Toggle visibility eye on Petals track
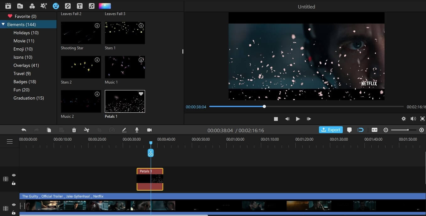The width and height of the screenshot is (426, 216). [14, 175]
